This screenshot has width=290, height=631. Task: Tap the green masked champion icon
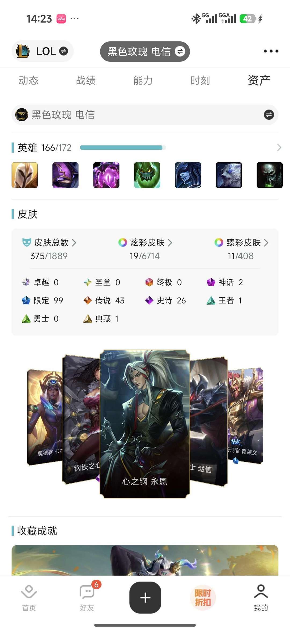click(x=147, y=175)
